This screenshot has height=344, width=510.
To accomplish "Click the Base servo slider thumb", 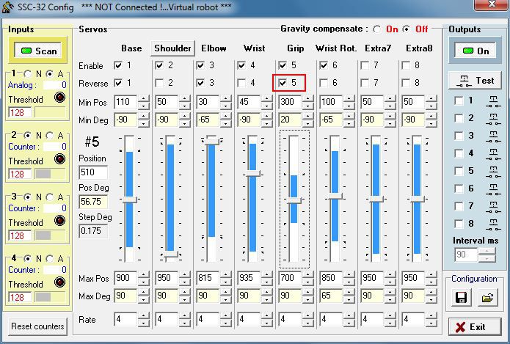I will click(129, 200).
